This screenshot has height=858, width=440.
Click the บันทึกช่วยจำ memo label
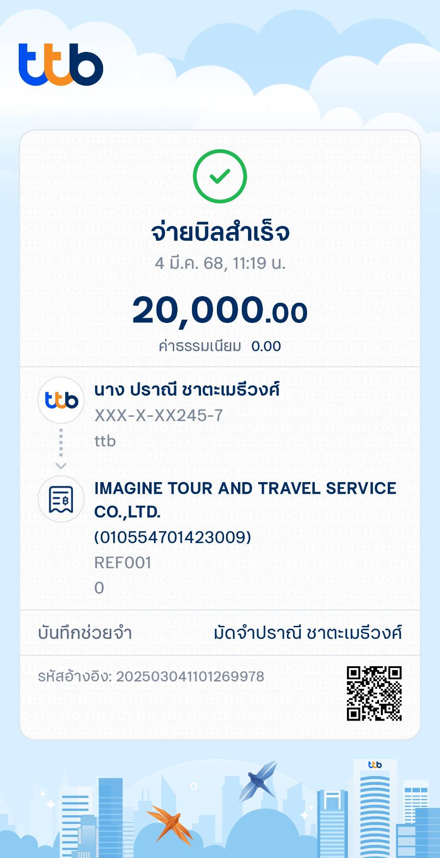coord(85,633)
